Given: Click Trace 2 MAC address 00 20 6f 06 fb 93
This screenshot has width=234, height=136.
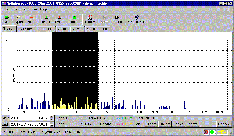Looking at the screenshot, I should point(84,124).
